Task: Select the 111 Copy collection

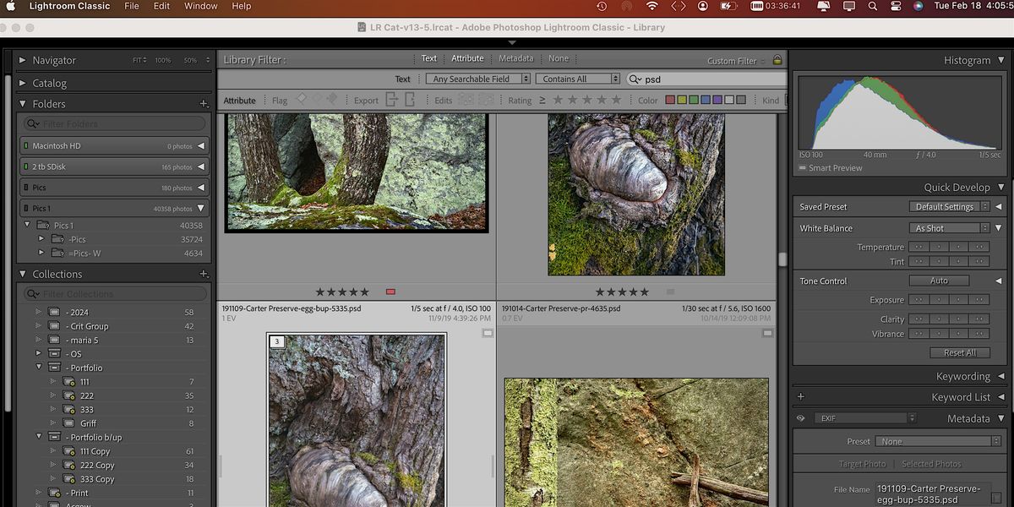Action: (96, 452)
